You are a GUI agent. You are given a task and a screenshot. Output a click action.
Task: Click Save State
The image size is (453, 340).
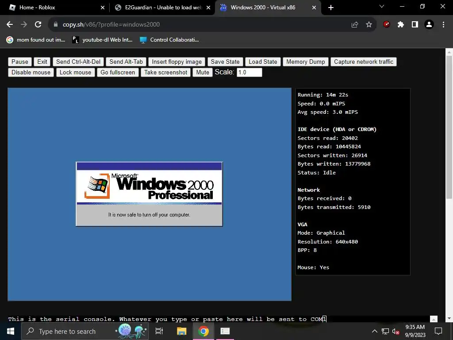pos(225,62)
